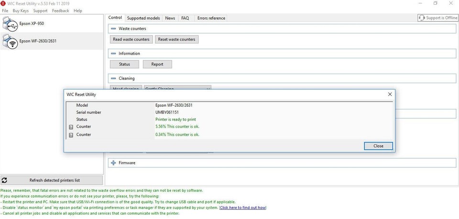Collapse the Information section
459x219 pixels.
pos(113,54)
